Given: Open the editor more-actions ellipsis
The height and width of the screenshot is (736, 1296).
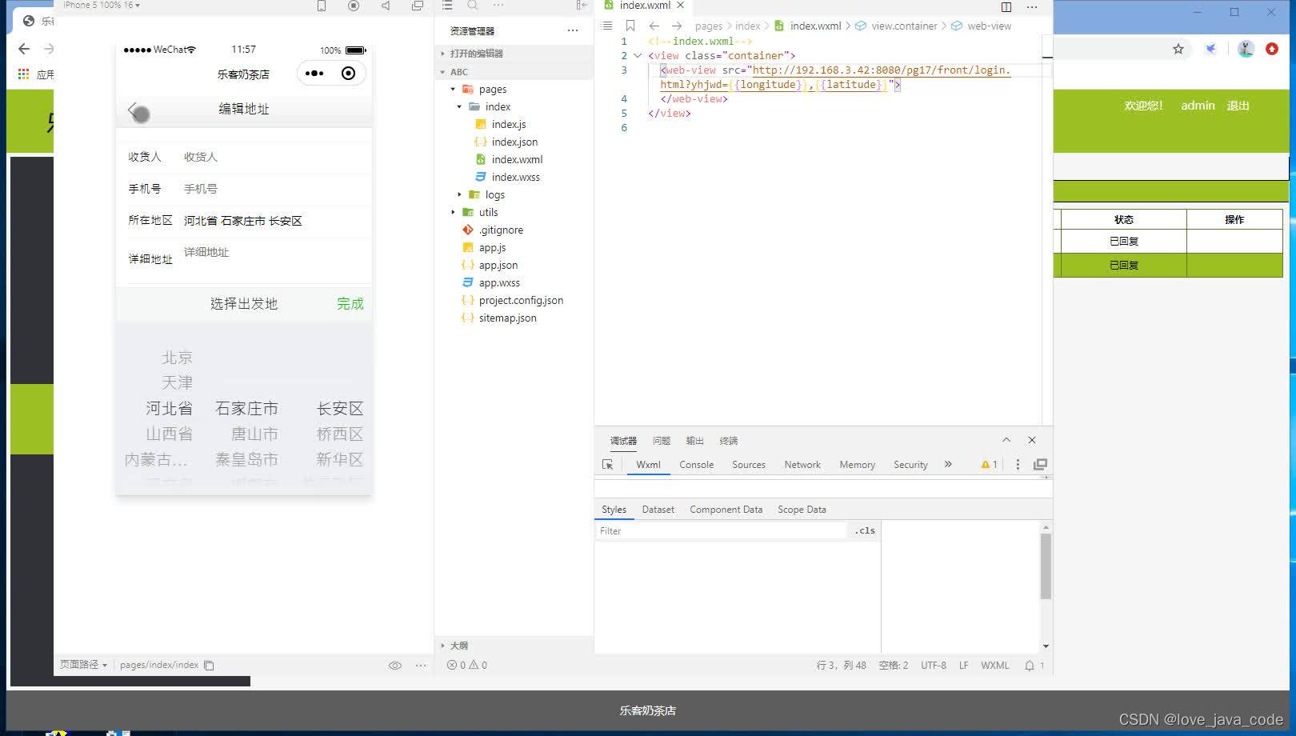Looking at the screenshot, I should (1032, 7).
